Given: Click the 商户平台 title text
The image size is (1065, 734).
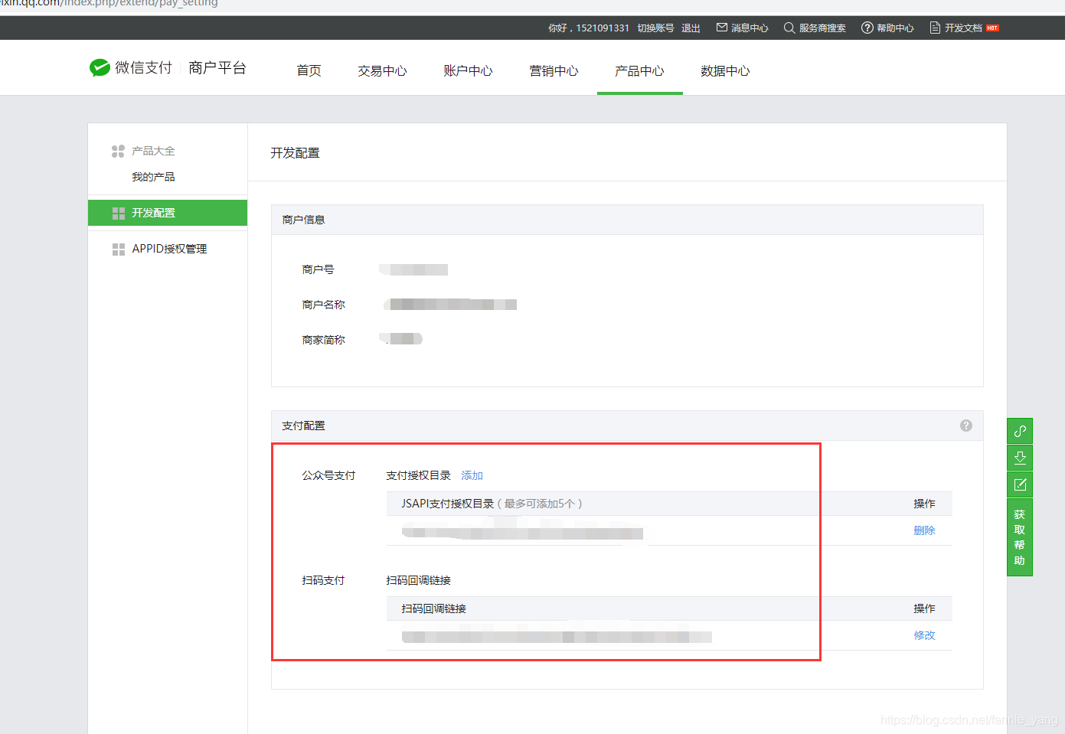Looking at the screenshot, I should (x=217, y=68).
